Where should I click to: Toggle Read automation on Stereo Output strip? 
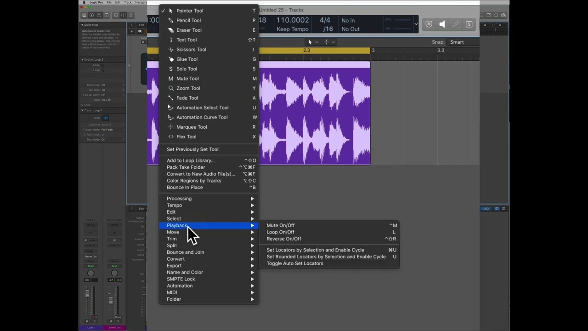coord(114,266)
